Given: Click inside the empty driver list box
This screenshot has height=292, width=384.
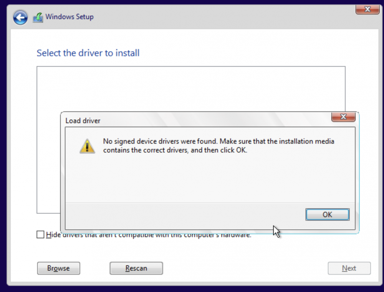Looking at the screenshot, I should coord(191,89).
